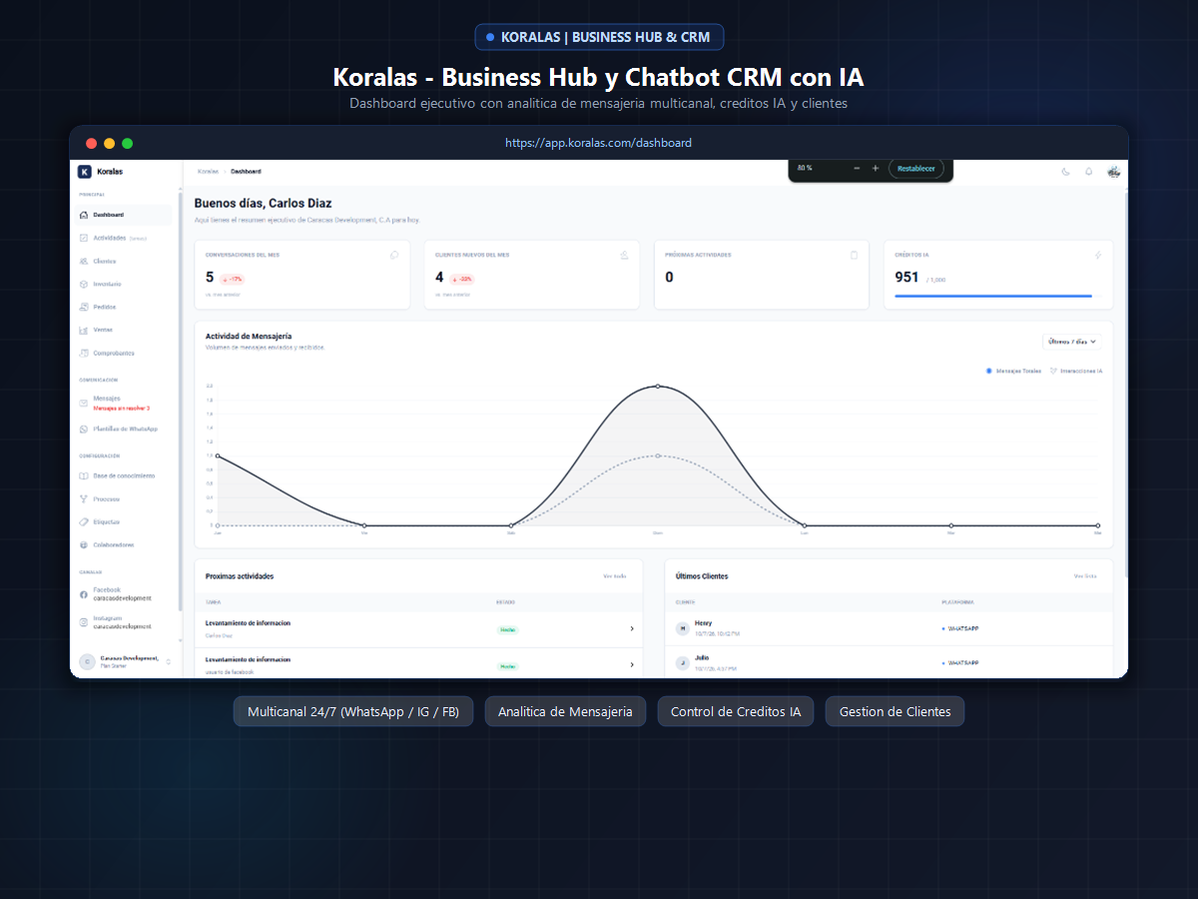Click the chart peak data point
Screen dimensions: 1198x899
tap(658, 386)
